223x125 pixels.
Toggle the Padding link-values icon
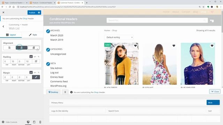click(36, 61)
